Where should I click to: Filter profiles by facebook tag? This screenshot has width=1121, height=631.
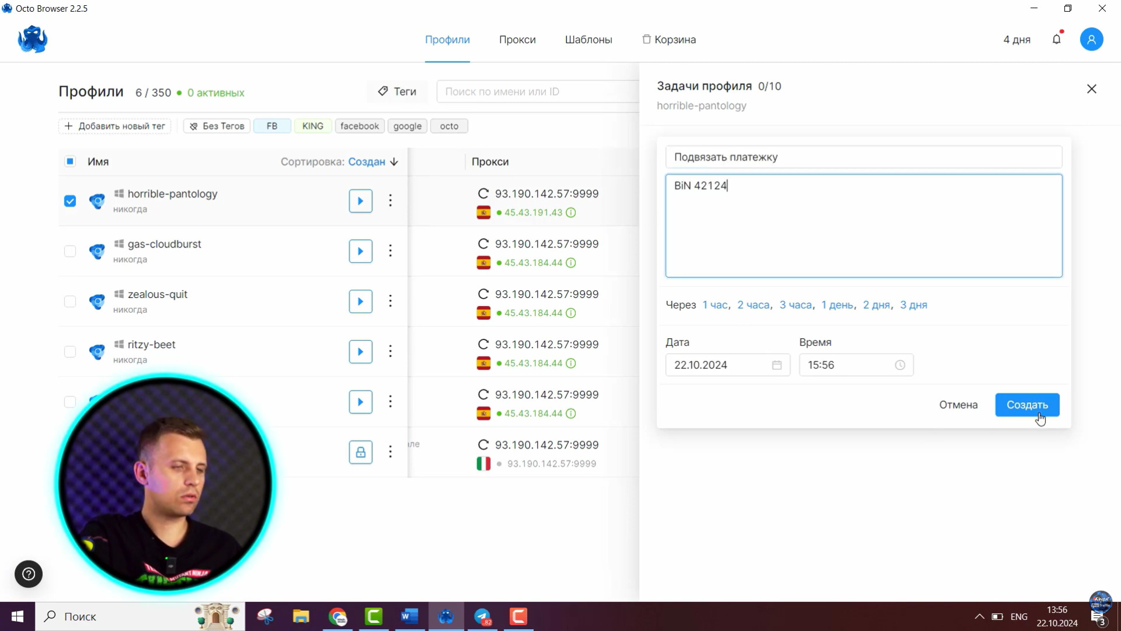point(360,126)
